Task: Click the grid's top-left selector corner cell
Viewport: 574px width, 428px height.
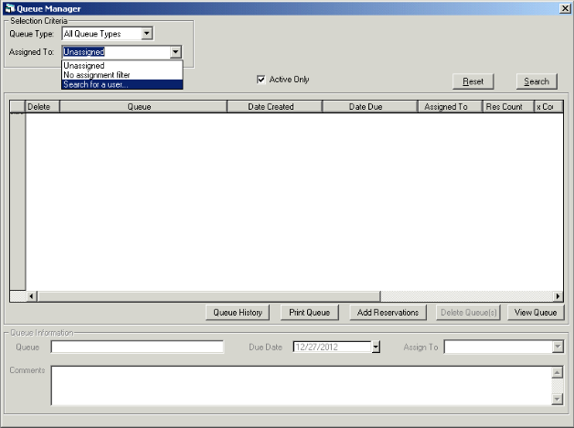Action: click(17, 106)
